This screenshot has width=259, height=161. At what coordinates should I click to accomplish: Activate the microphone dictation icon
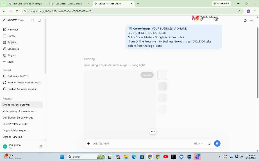pyautogui.click(x=209, y=143)
